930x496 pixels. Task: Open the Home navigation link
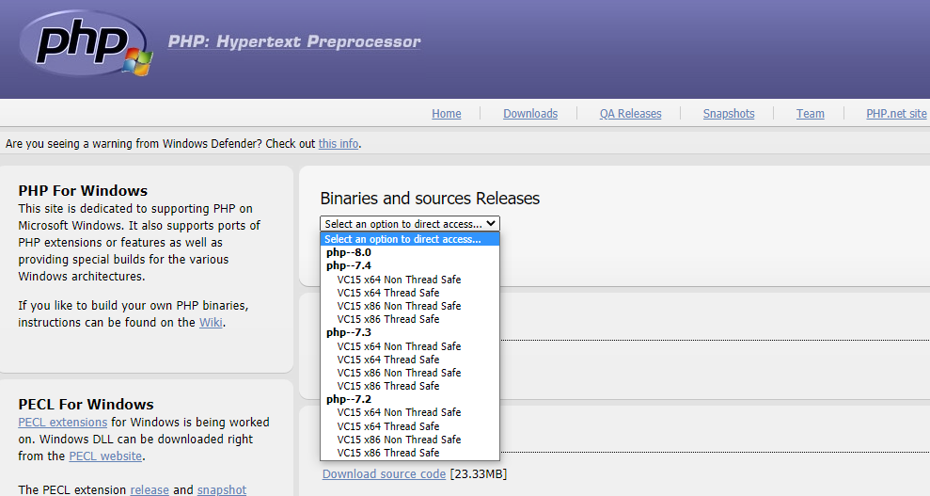click(x=446, y=113)
